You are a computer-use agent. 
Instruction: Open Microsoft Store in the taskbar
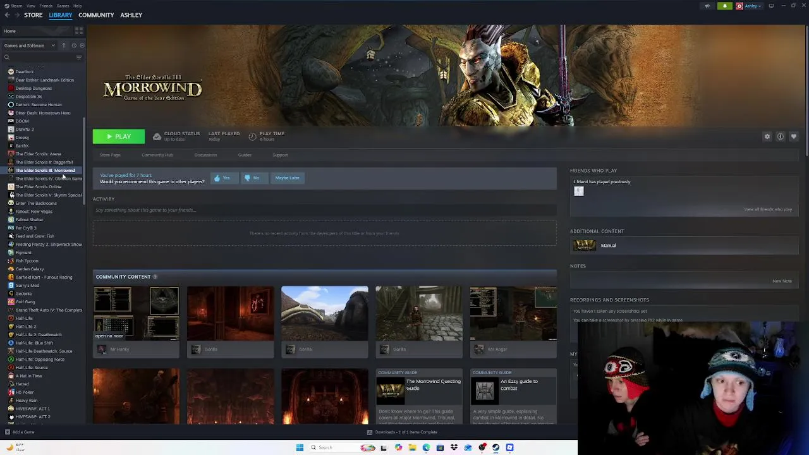[440, 447]
